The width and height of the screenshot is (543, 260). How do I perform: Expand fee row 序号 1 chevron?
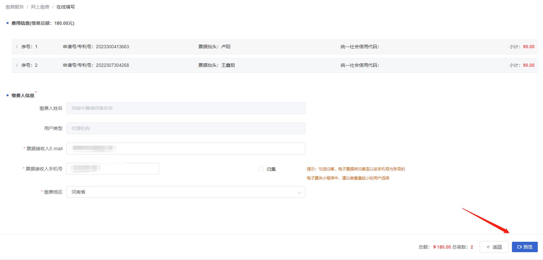17,47
